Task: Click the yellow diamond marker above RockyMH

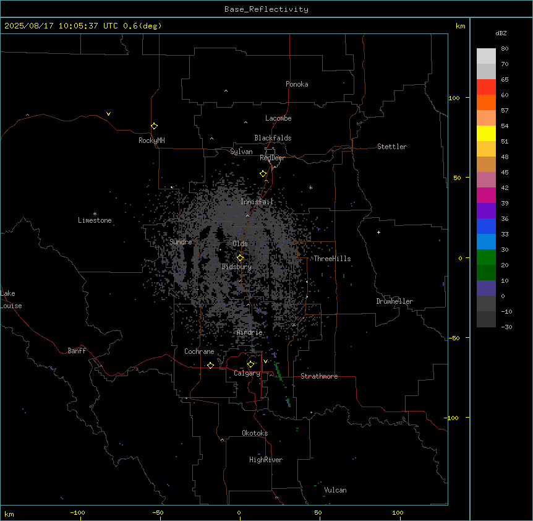Action: [154, 126]
